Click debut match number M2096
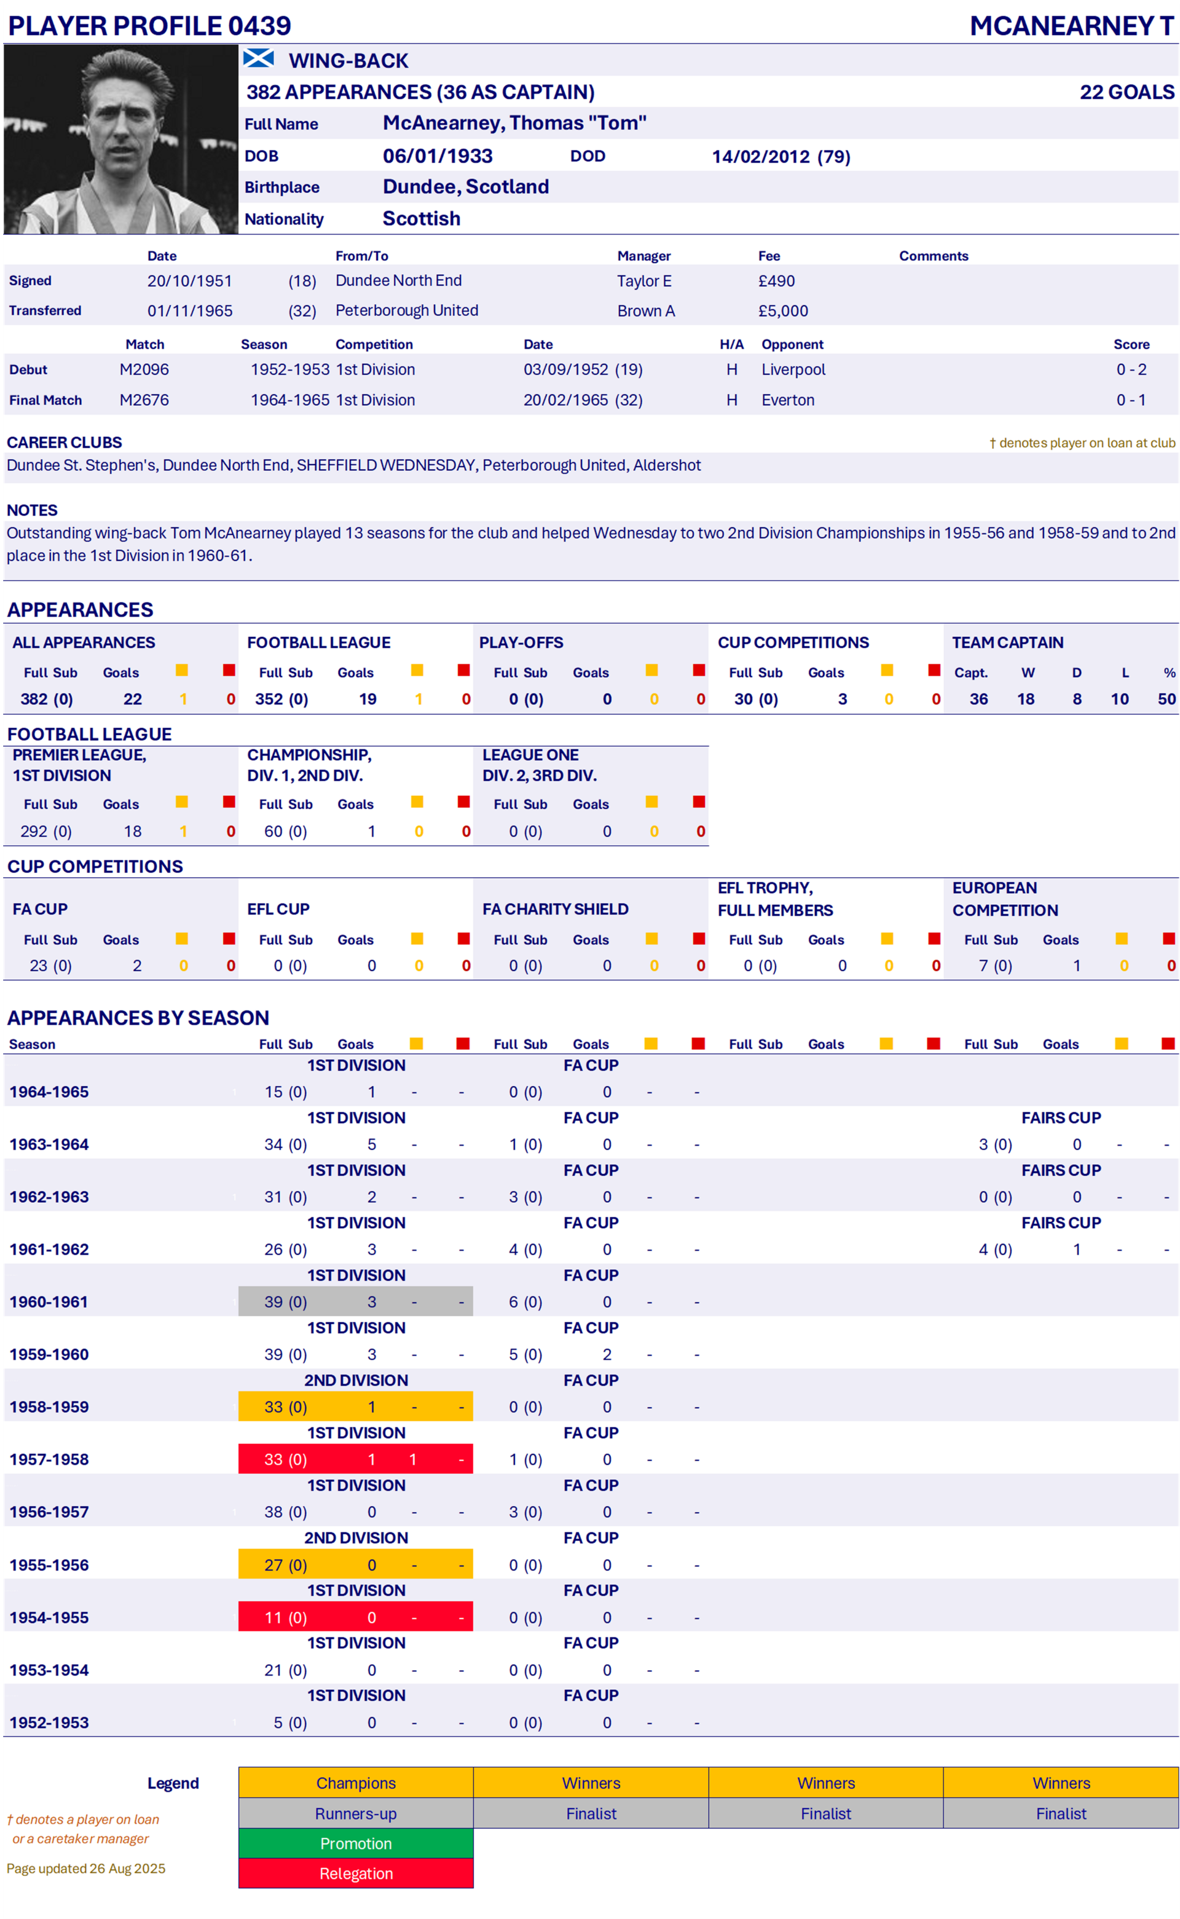 pyautogui.click(x=144, y=370)
